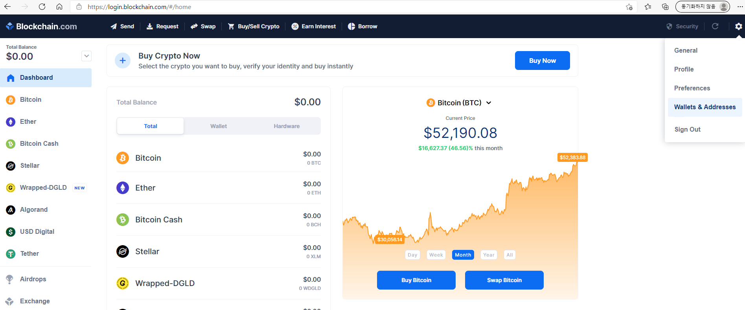Click the Earn Interest percent icon
The image size is (745, 310).
coord(295,26)
